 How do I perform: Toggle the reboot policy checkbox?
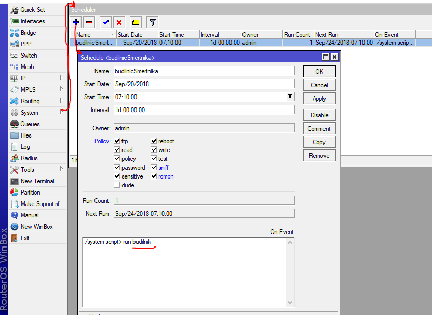click(x=154, y=141)
